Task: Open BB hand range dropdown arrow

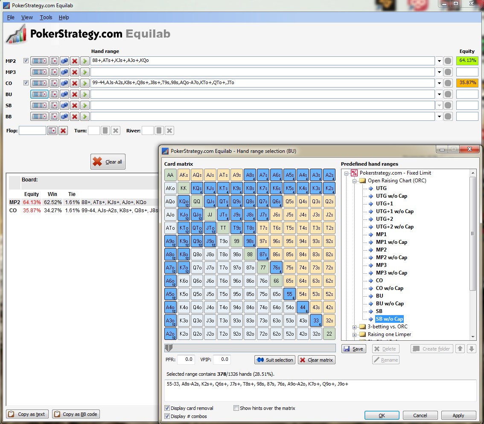Action: [439, 117]
